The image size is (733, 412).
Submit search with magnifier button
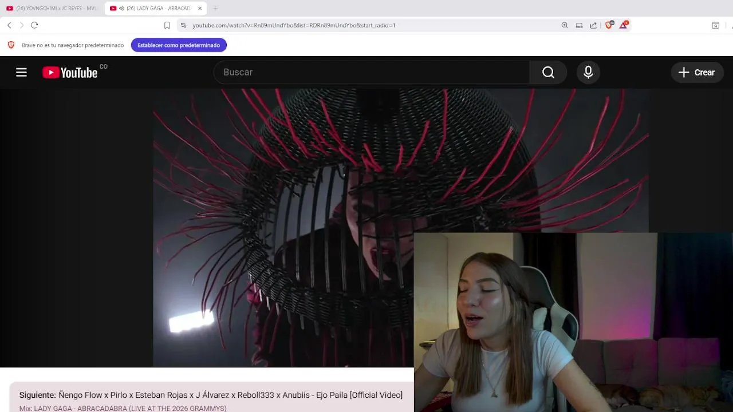[548, 72]
